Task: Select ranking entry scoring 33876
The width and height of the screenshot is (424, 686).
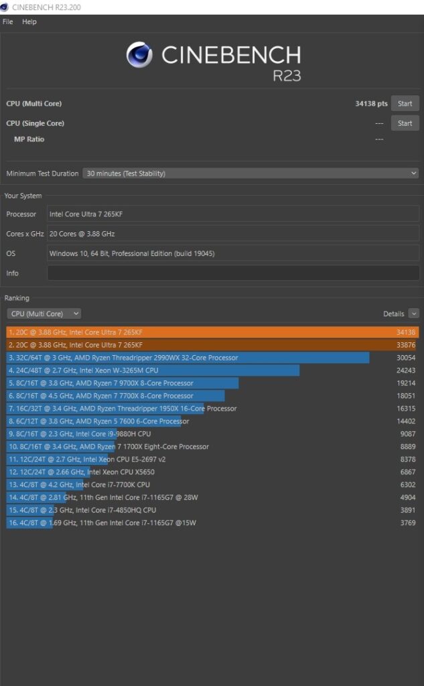Action: [x=212, y=345]
